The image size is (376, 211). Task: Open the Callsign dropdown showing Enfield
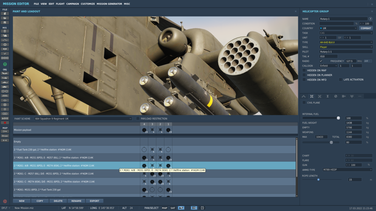[x=328, y=66]
